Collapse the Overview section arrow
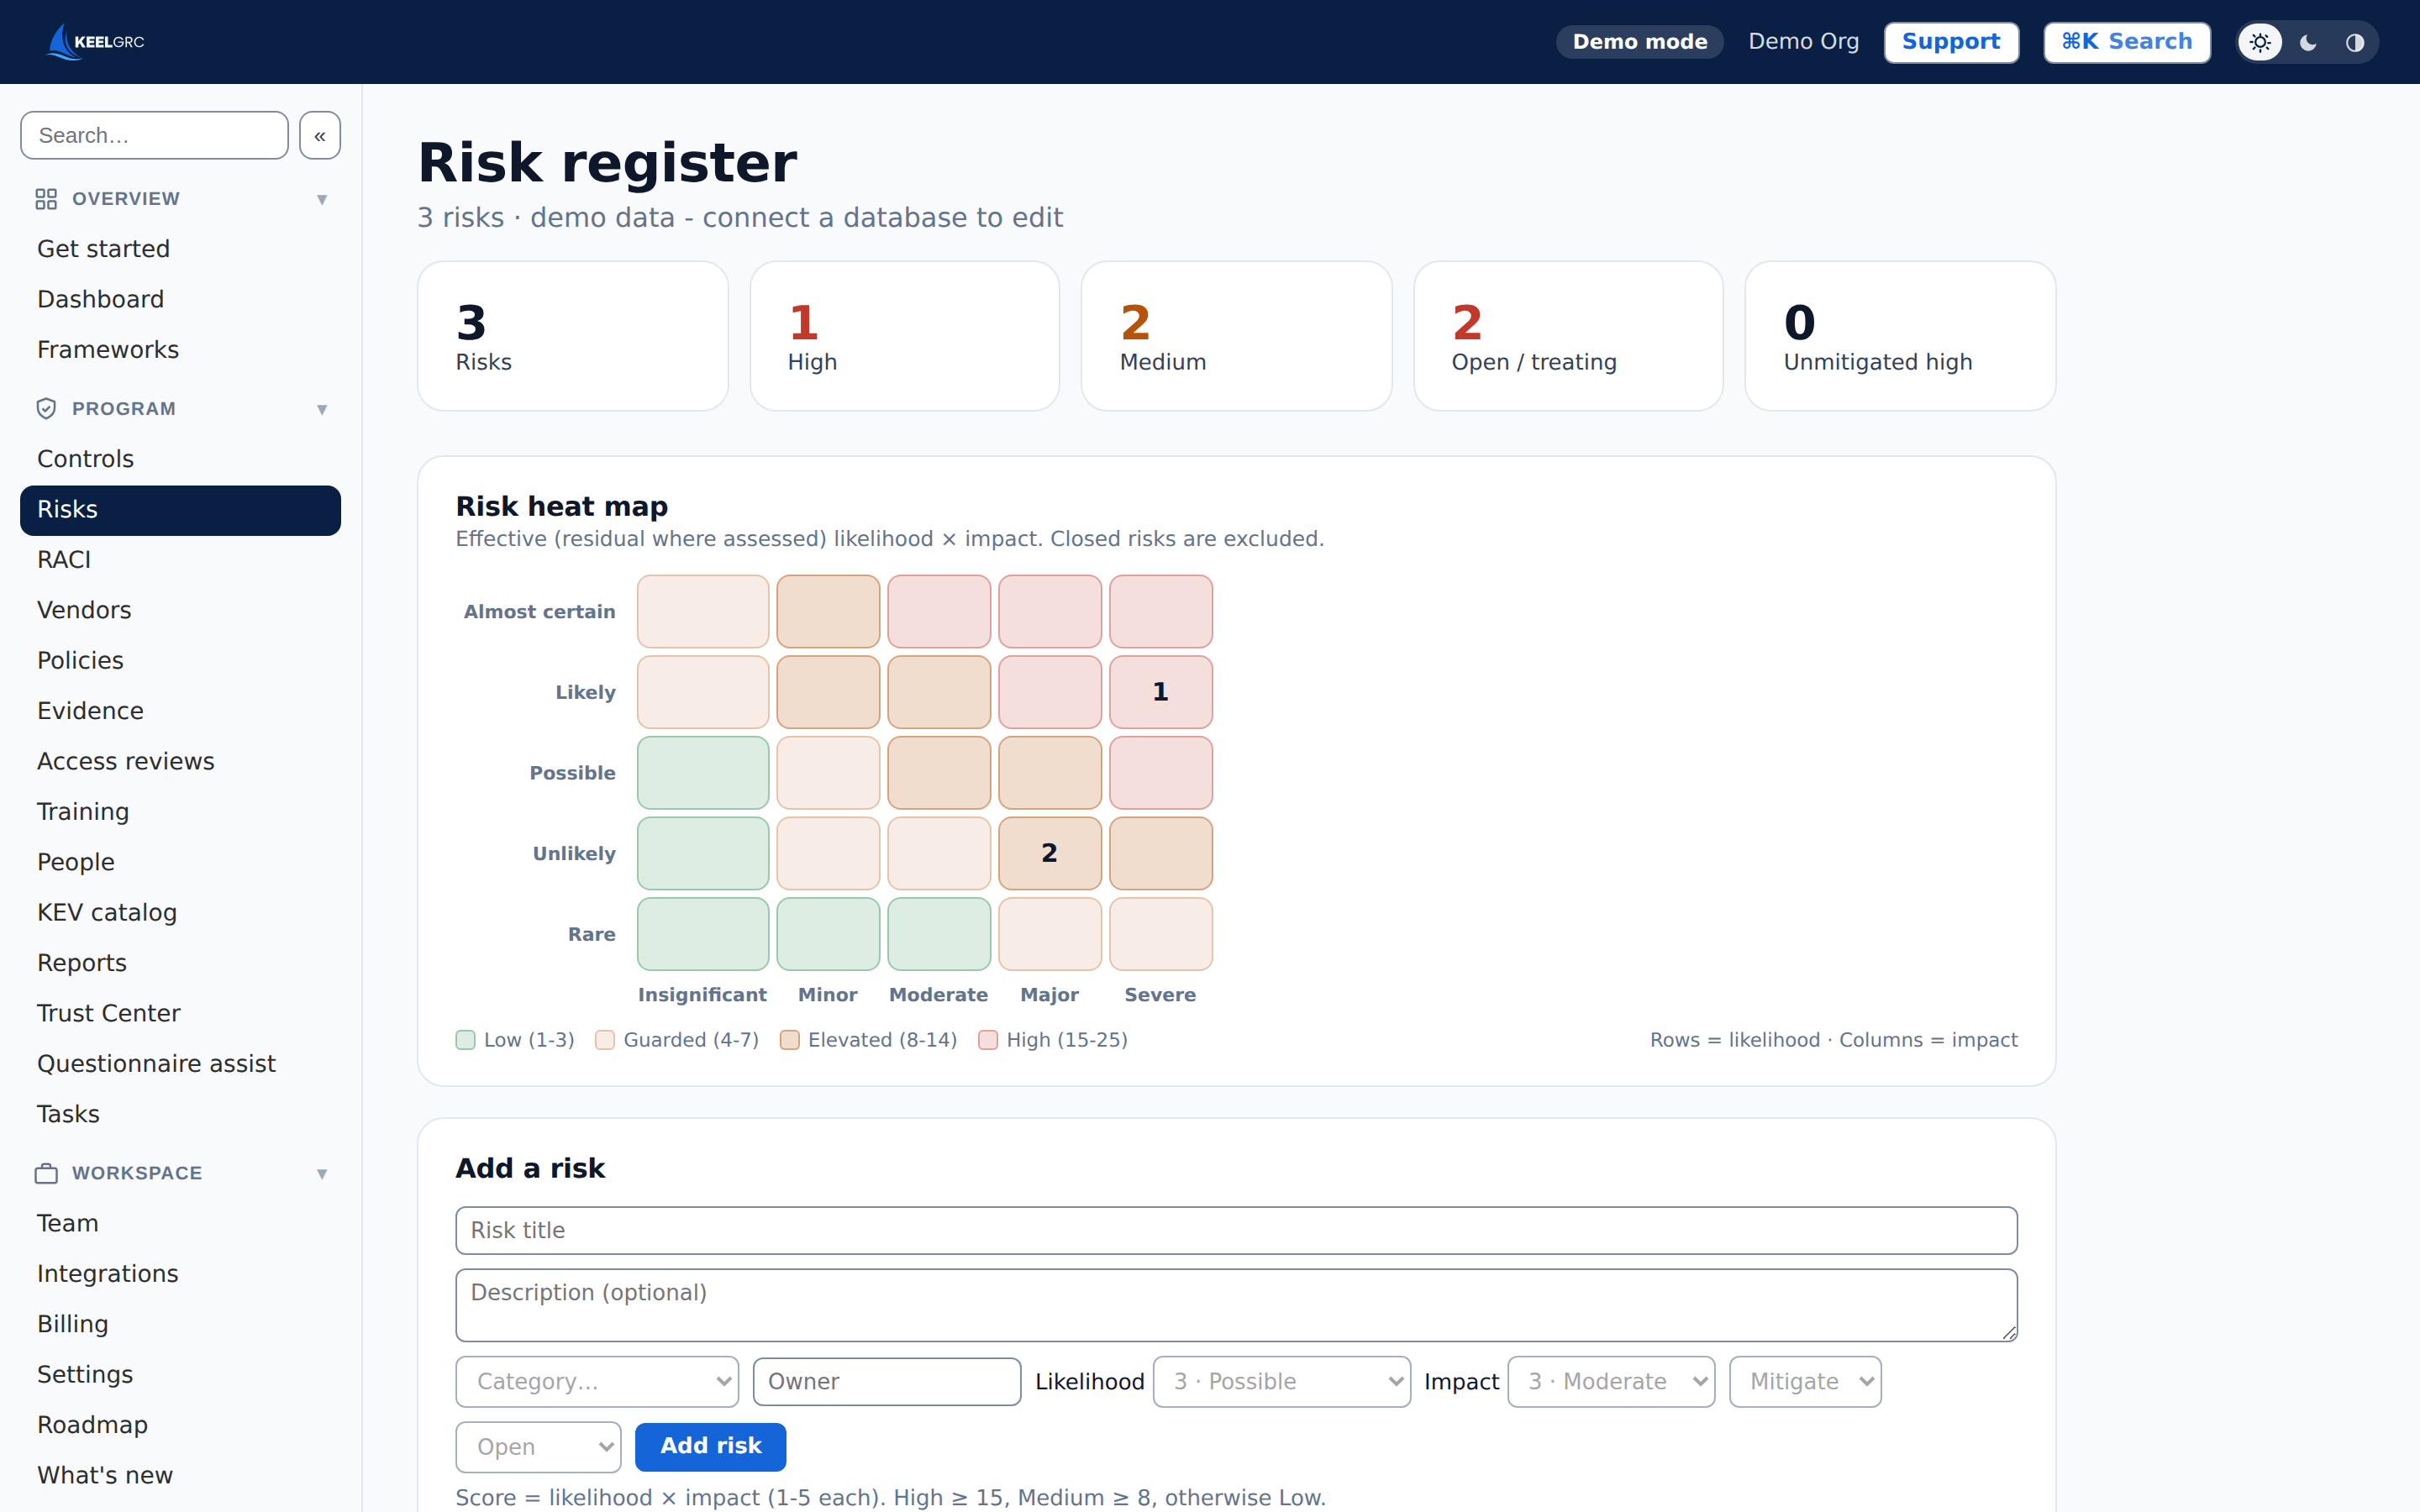The image size is (2420, 1512). [322, 199]
